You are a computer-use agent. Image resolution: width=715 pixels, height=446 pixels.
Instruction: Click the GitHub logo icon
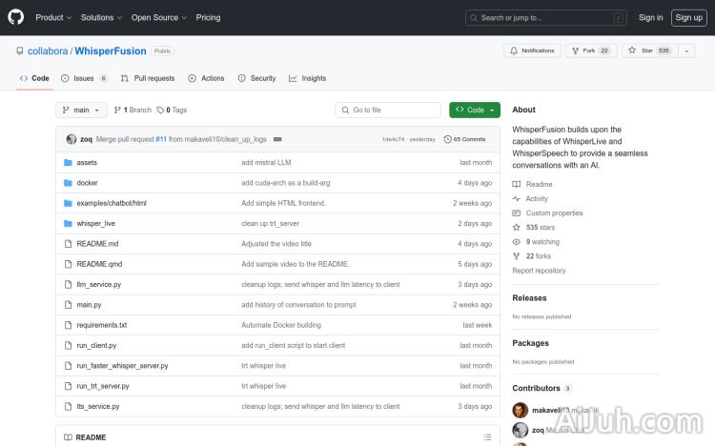tap(17, 17)
